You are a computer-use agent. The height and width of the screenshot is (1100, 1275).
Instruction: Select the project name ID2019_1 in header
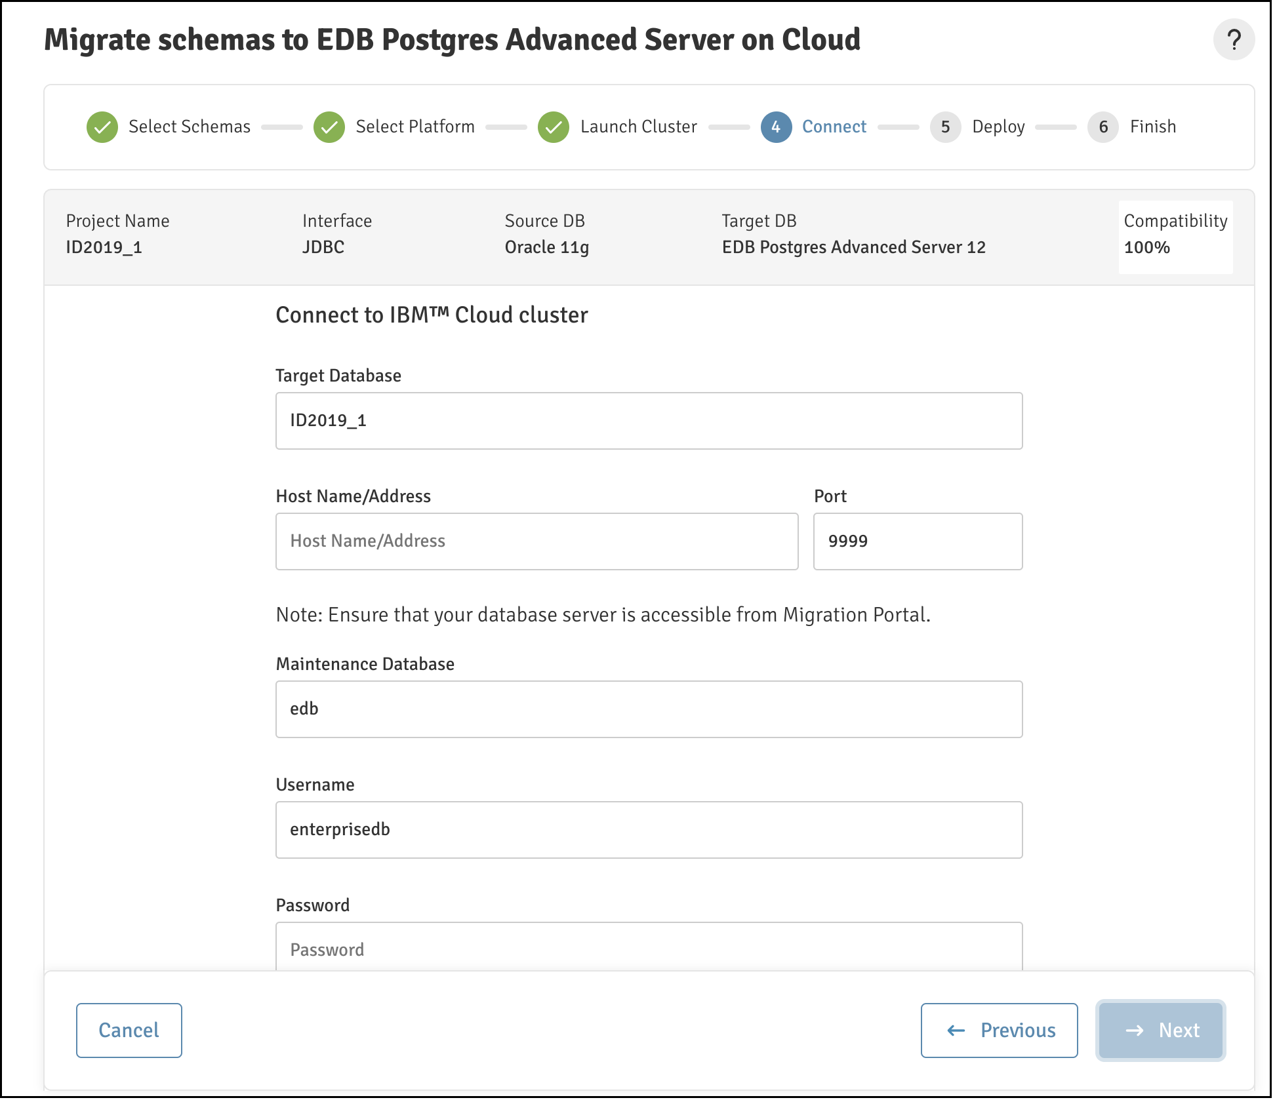(104, 248)
